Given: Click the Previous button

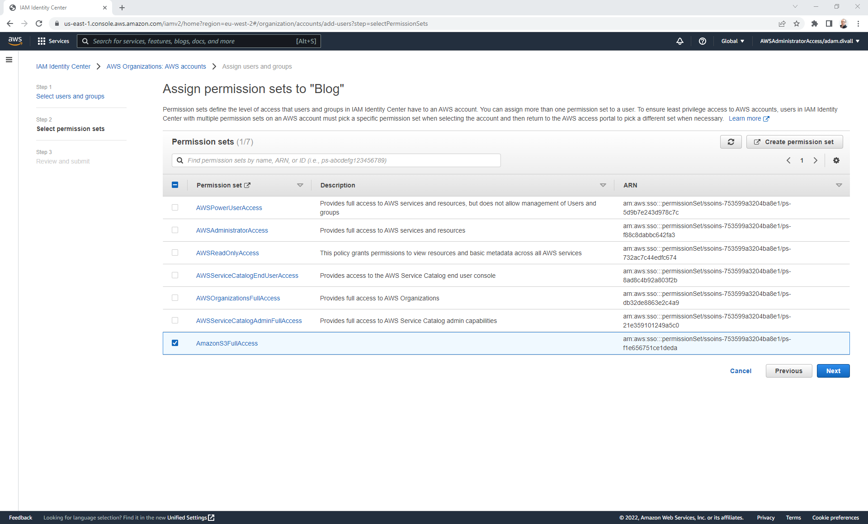Looking at the screenshot, I should click(x=788, y=371).
